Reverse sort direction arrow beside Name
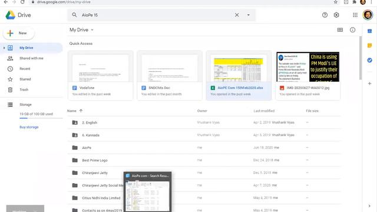This screenshot has height=212, width=377. point(81,111)
